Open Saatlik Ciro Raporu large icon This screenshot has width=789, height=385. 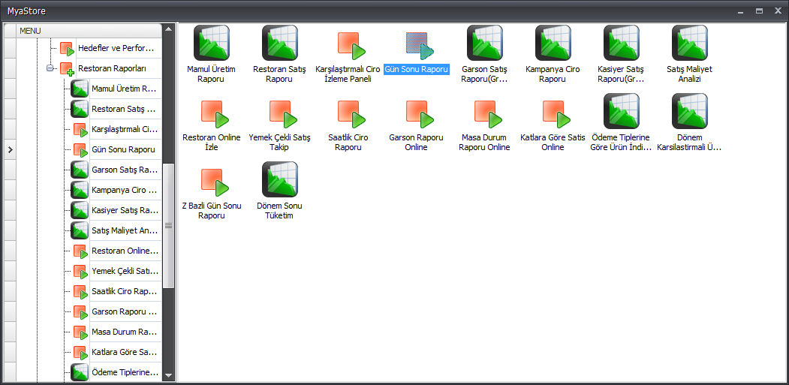[351, 114]
